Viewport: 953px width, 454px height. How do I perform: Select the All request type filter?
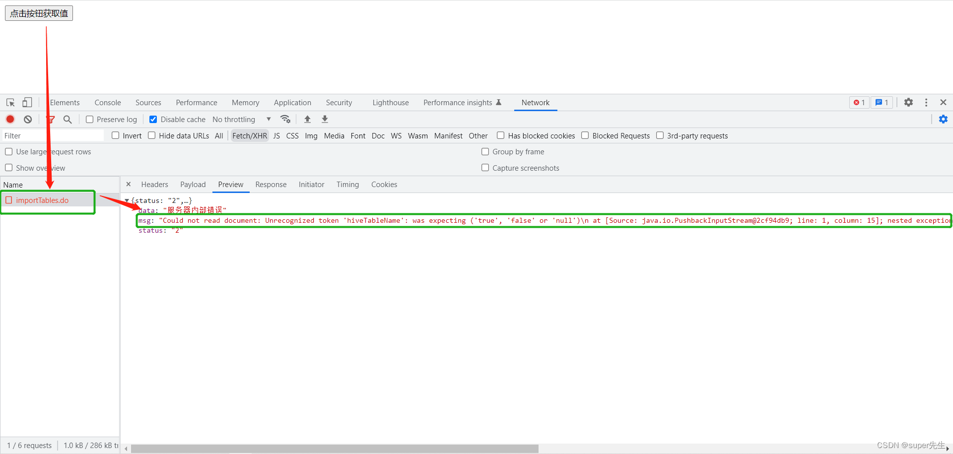219,135
